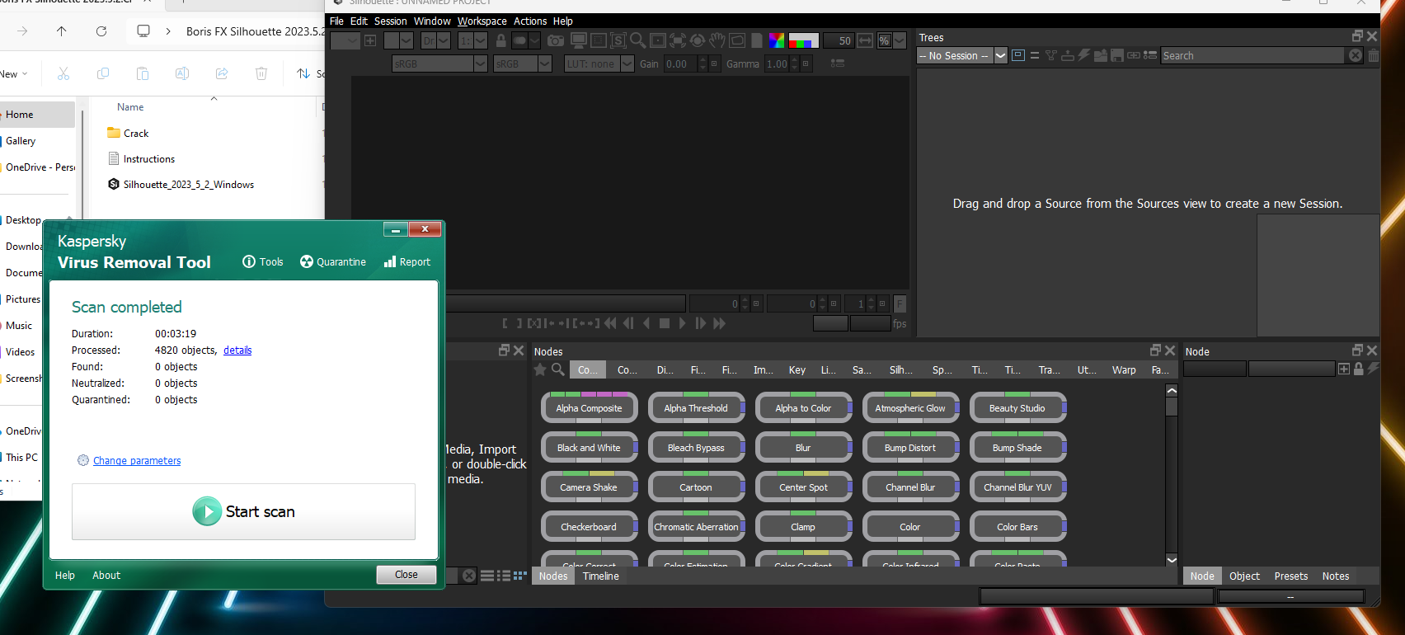Toggle the RGB color bars display swatch
The width and height of the screenshot is (1405, 635).
pos(803,40)
